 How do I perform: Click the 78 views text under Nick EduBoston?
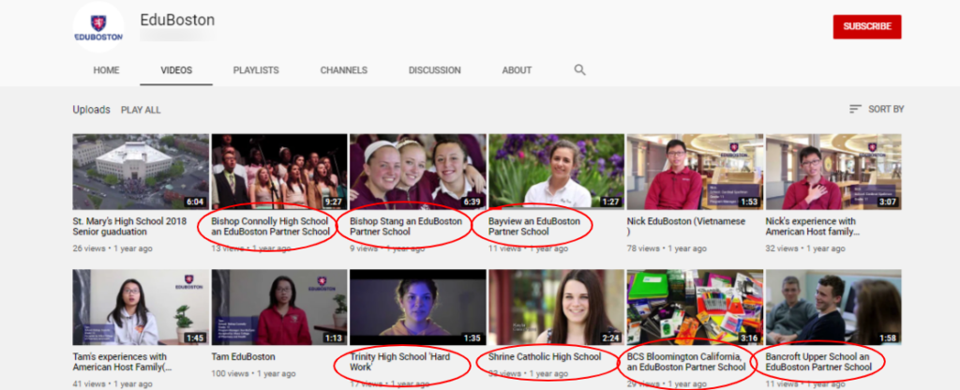(x=644, y=248)
